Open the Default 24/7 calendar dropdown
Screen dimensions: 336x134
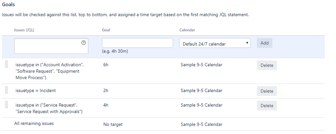[215, 43]
